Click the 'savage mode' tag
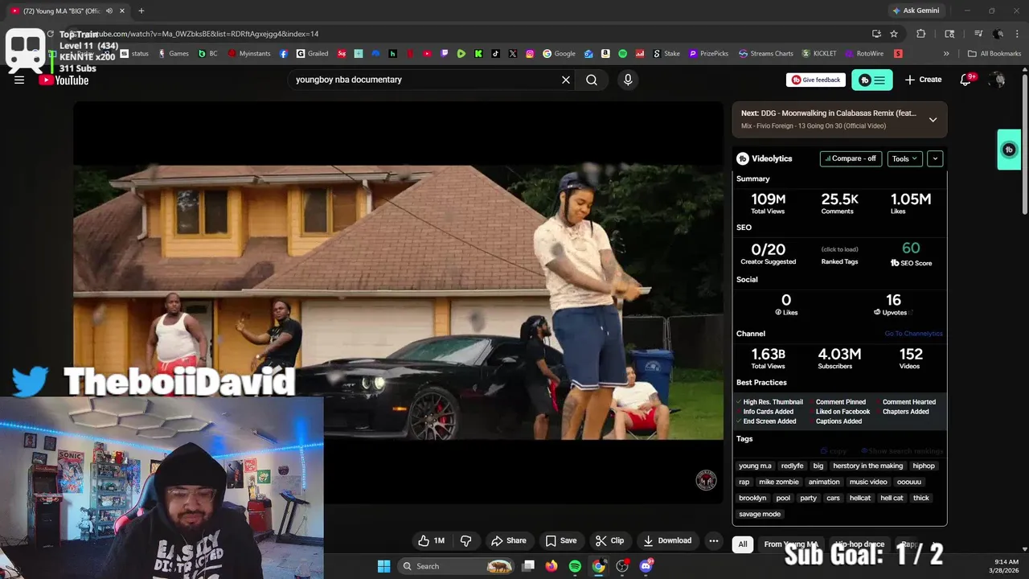The height and width of the screenshot is (579, 1029). click(x=760, y=514)
